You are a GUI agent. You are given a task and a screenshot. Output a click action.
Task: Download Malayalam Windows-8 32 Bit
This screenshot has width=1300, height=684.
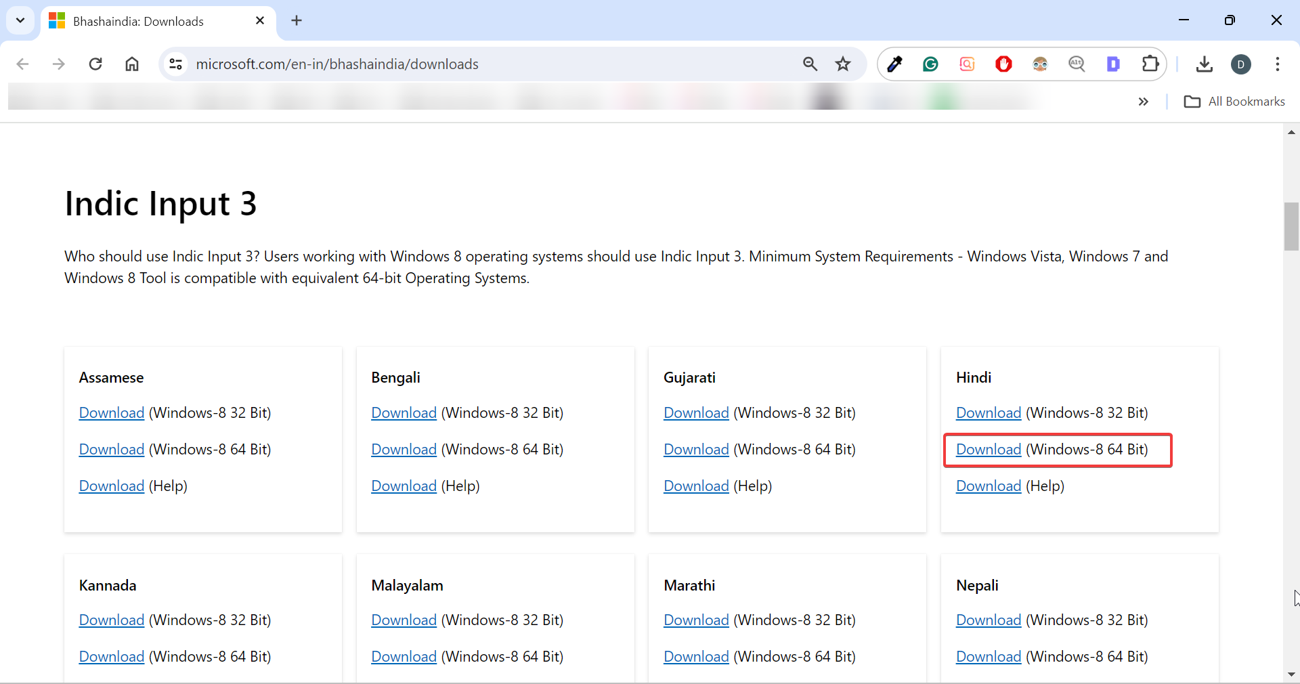(x=404, y=620)
